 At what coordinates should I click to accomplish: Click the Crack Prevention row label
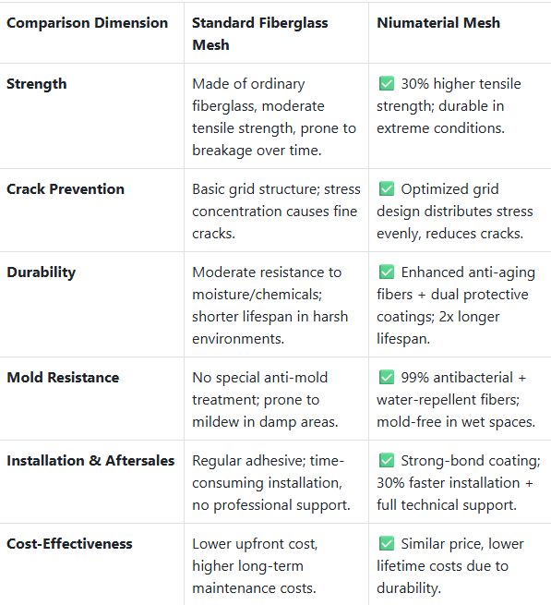[x=66, y=189]
